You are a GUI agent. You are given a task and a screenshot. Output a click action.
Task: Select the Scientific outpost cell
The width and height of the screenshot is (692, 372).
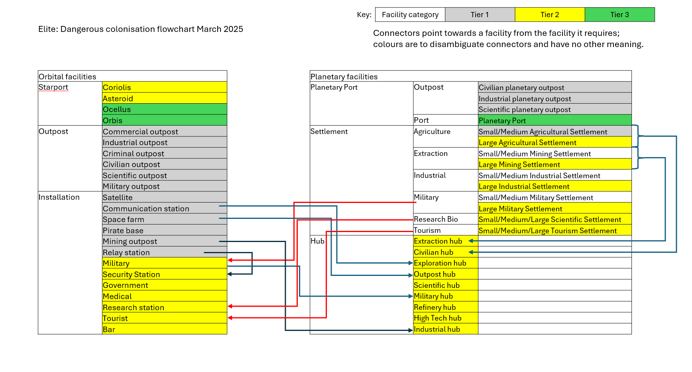coord(165,175)
